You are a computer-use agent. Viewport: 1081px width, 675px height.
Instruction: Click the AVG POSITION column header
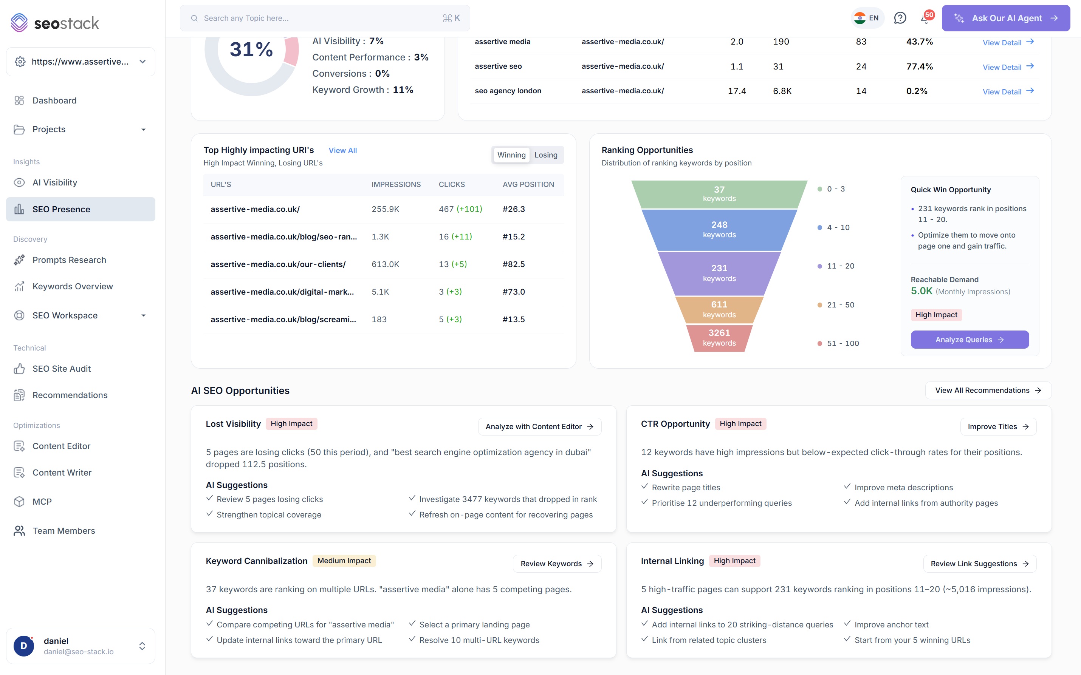tap(528, 184)
